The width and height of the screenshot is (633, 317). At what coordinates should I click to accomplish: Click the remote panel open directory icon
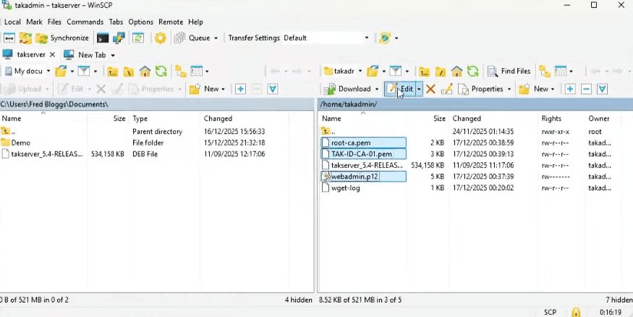tap(373, 72)
